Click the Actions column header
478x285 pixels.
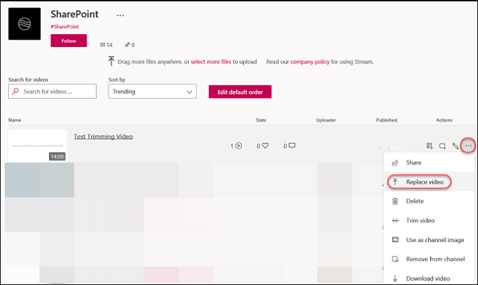[444, 120]
